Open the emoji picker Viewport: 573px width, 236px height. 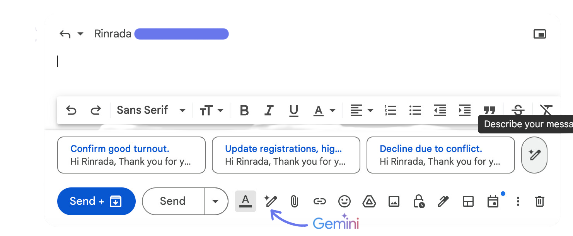pyautogui.click(x=344, y=201)
